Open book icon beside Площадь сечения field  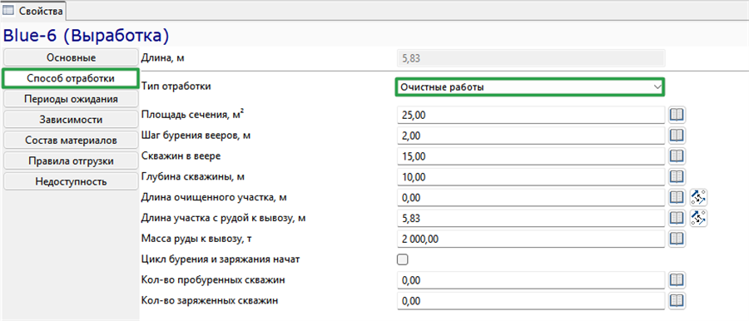[x=677, y=115]
